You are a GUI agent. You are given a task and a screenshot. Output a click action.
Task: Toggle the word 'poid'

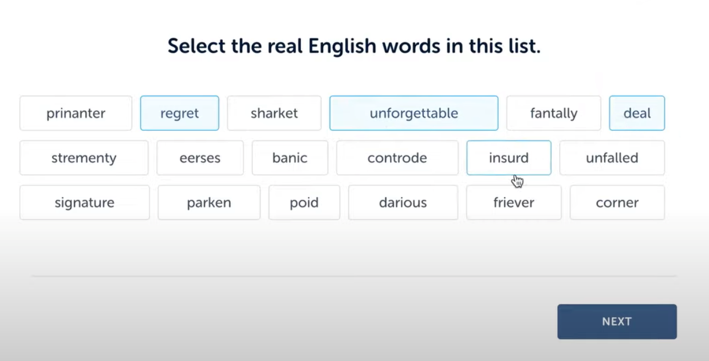[304, 202]
